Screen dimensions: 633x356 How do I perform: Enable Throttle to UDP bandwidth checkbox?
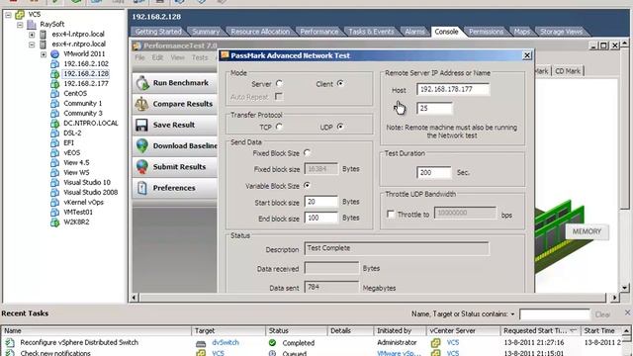pyautogui.click(x=391, y=214)
